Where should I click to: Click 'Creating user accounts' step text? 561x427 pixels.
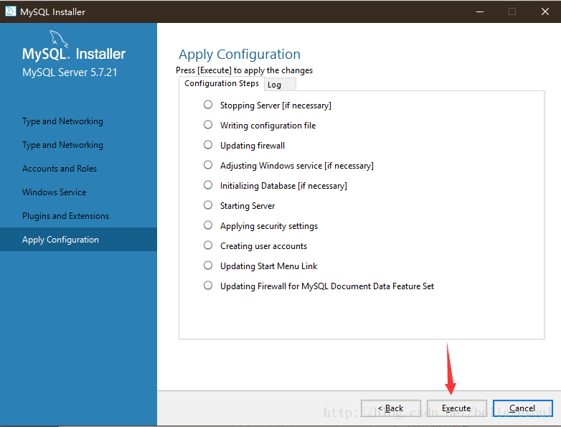coord(263,246)
